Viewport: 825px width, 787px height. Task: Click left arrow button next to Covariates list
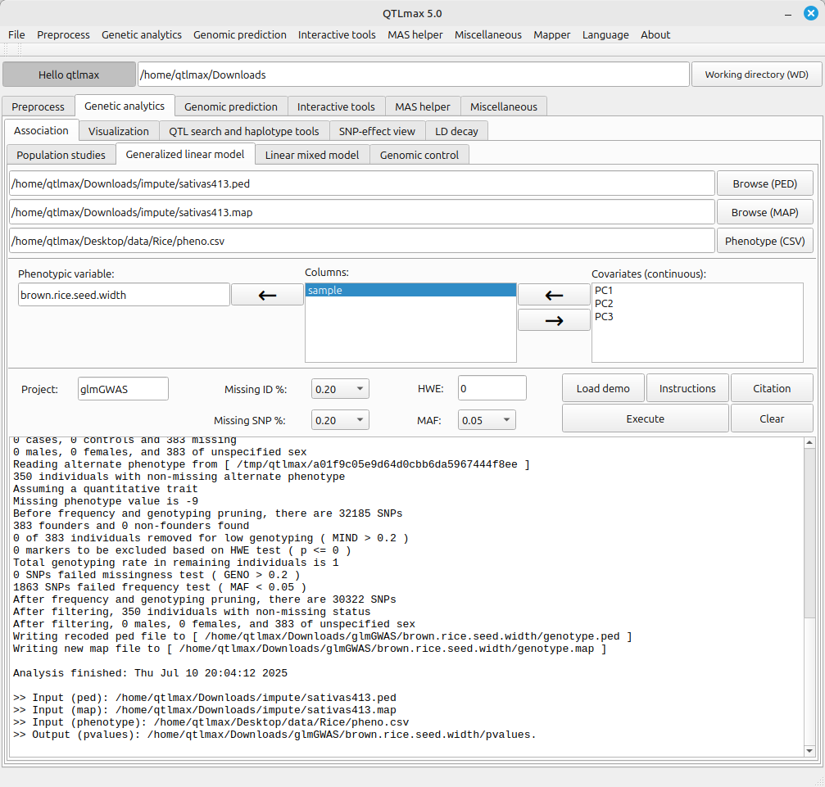(x=554, y=295)
